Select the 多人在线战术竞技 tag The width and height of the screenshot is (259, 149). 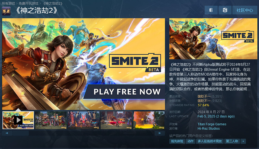[210, 141]
